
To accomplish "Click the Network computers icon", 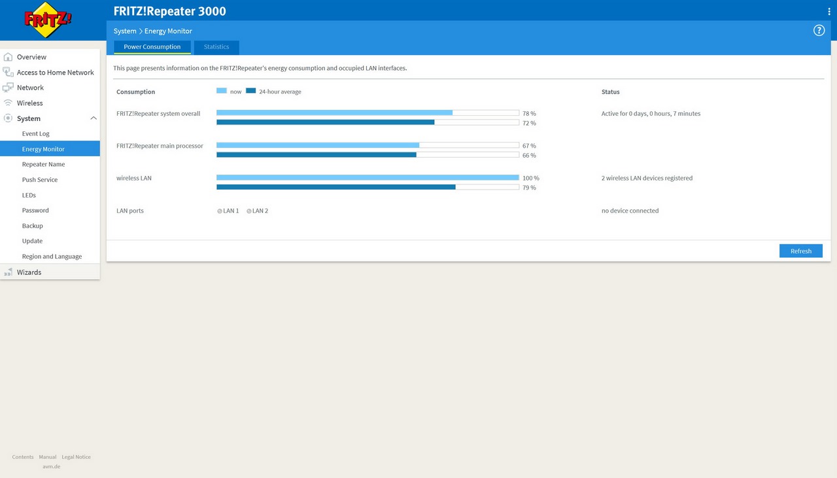I will [x=8, y=88].
